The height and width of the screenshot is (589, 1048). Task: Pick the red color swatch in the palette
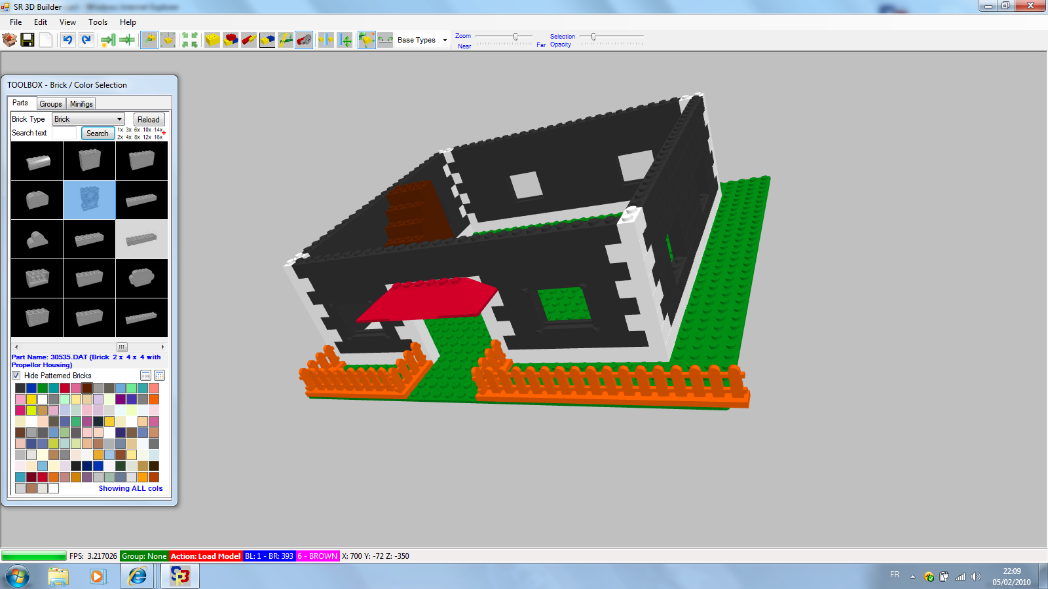click(64, 388)
